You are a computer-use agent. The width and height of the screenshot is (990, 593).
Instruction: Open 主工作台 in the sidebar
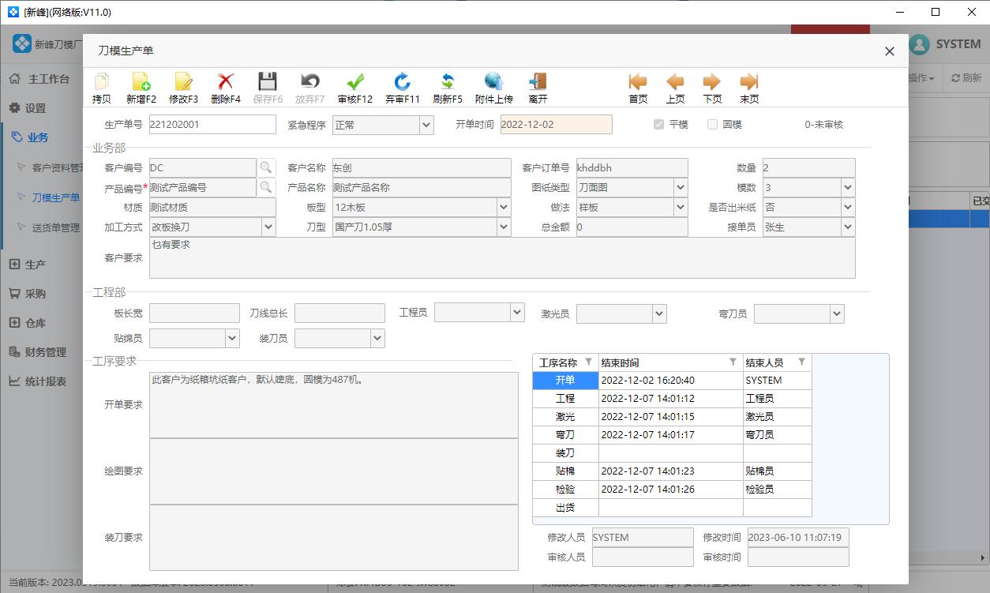tap(39, 79)
